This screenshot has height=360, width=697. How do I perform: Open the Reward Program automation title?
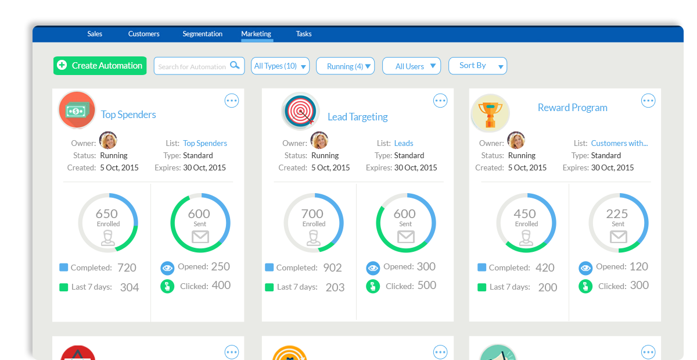(x=573, y=108)
